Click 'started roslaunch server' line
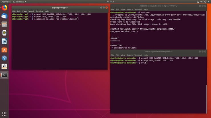This screenshot has width=211, height=118. [142, 29]
